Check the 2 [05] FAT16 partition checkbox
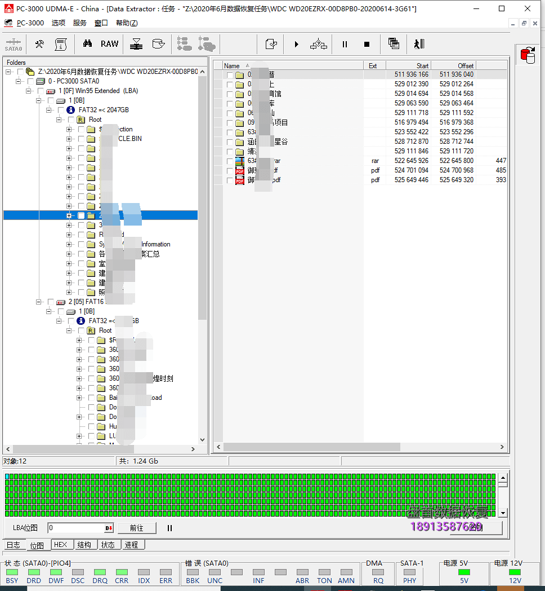This screenshot has width=545, height=591. (x=51, y=302)
